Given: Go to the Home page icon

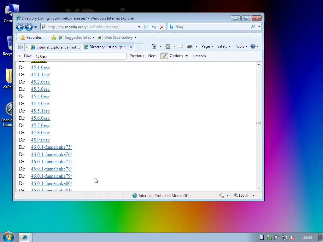Looking at the screenshot, I should tap(154, 46).
